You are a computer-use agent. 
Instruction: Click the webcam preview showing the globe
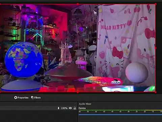tap(78, 48)
